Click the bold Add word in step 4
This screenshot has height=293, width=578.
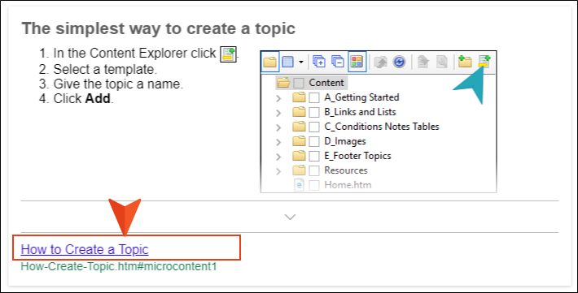click(x=98, y=98)
